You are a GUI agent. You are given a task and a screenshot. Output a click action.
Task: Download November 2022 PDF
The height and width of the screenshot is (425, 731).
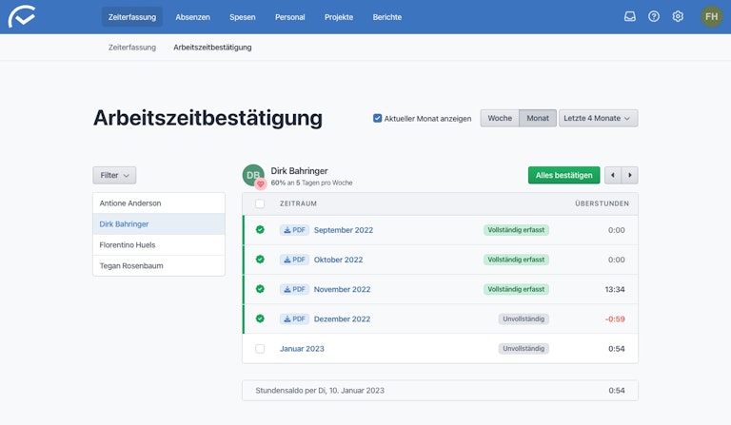pyautogui.click(x=294, y=289)
